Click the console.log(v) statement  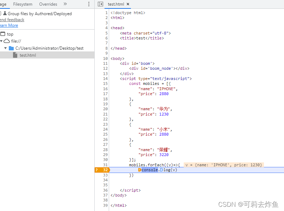159,170
